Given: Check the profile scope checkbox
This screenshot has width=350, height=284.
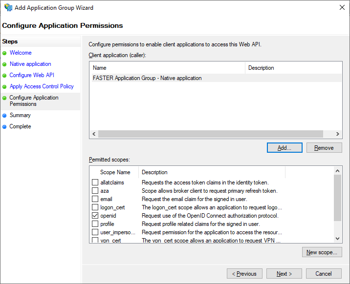Looking at the screenshot, I should pyautogui.click(x=95, y=223).
